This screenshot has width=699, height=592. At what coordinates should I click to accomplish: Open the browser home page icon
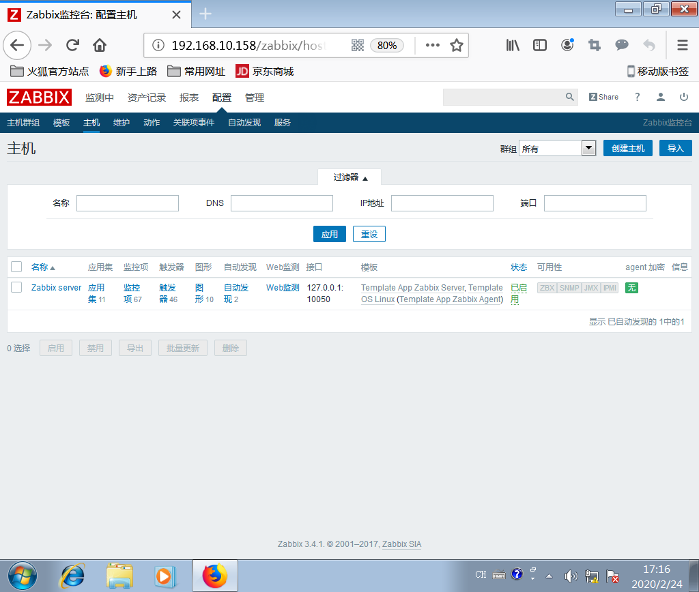coord(100,45)
